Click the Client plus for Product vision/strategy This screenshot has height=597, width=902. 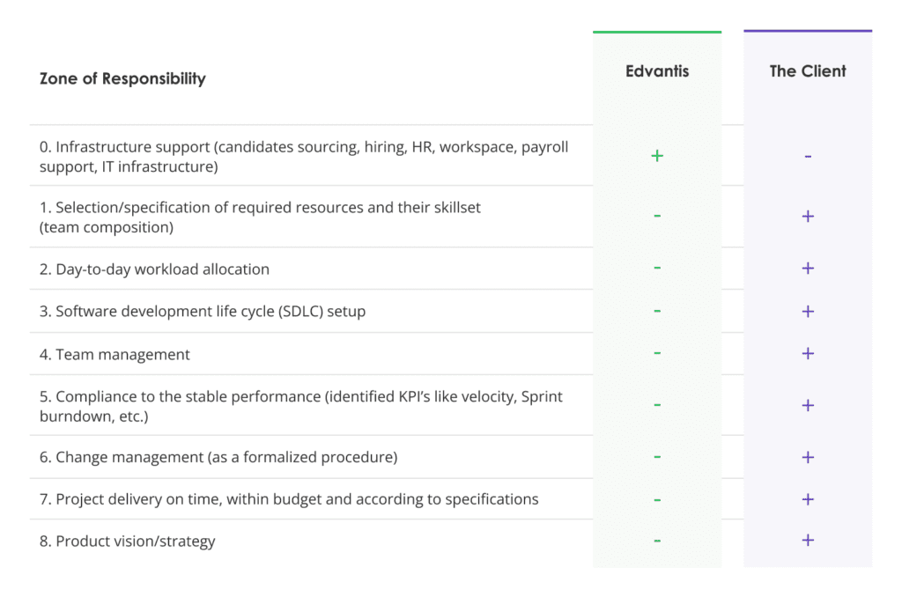point(808,540)
